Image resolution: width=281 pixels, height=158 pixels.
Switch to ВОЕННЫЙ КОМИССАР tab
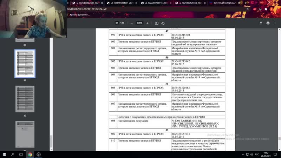[225, 3]
